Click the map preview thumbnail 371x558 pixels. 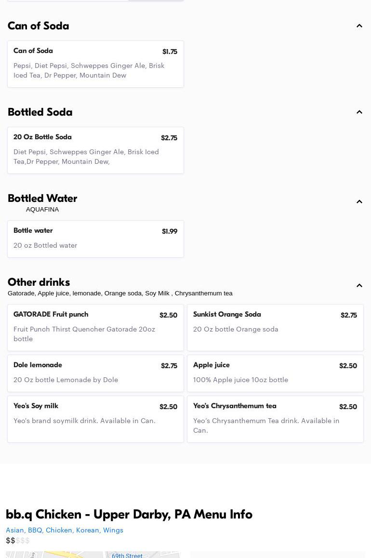click(x=93, y=555)
